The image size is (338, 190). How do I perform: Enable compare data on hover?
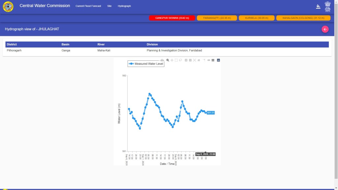point(213,60)
